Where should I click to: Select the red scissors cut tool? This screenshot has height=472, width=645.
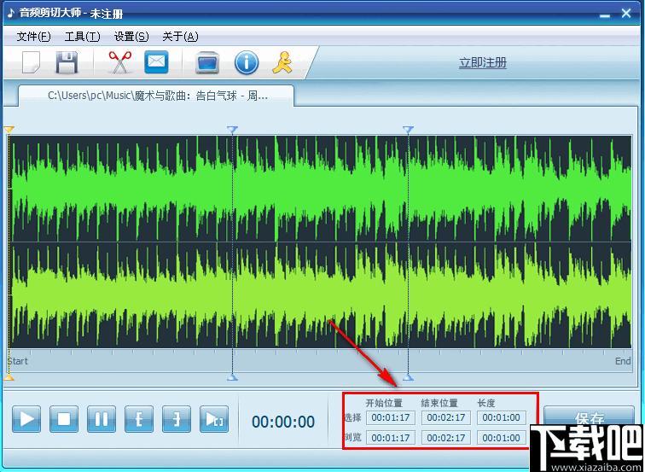[120, 62]
